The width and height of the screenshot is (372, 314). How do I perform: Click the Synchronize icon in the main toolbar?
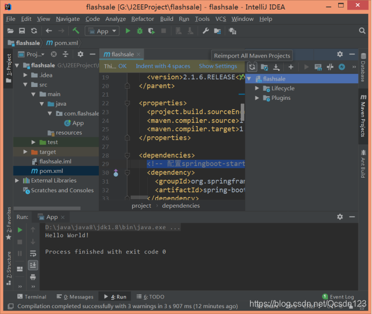34,31
